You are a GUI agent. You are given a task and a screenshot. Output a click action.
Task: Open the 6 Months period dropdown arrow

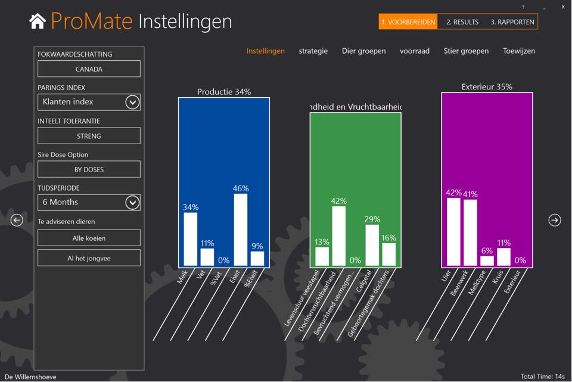pos(132,203)
